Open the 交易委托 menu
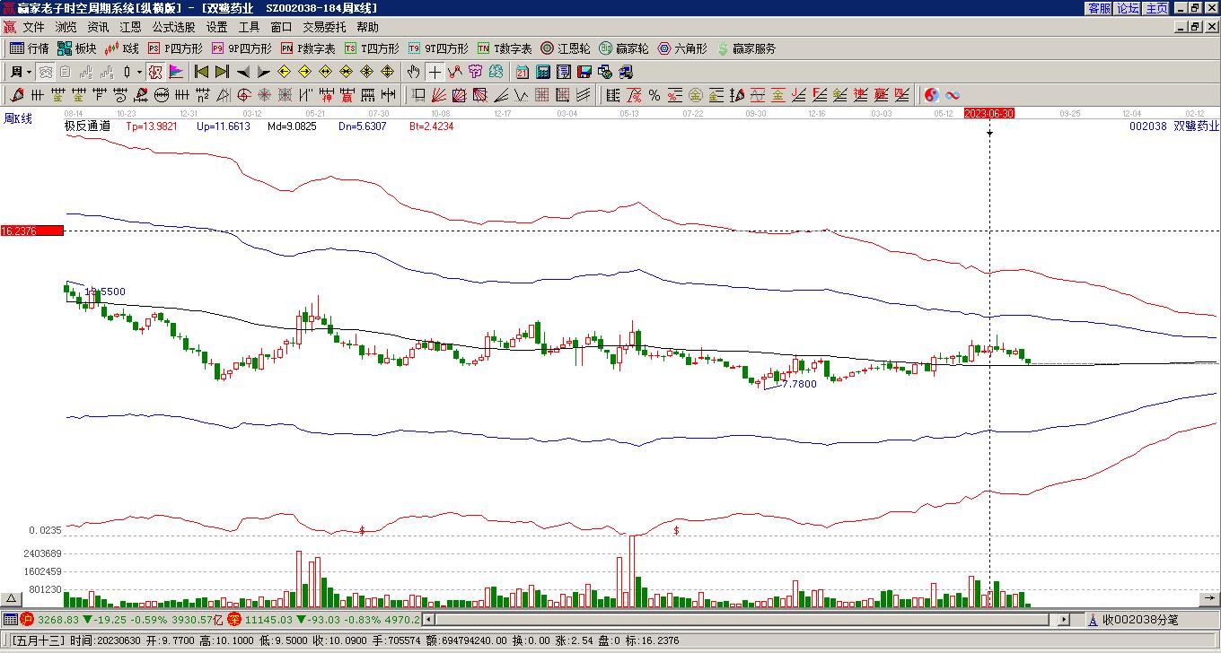The image size is (1221, 653). pyautogui.click(x=323, y=28)
